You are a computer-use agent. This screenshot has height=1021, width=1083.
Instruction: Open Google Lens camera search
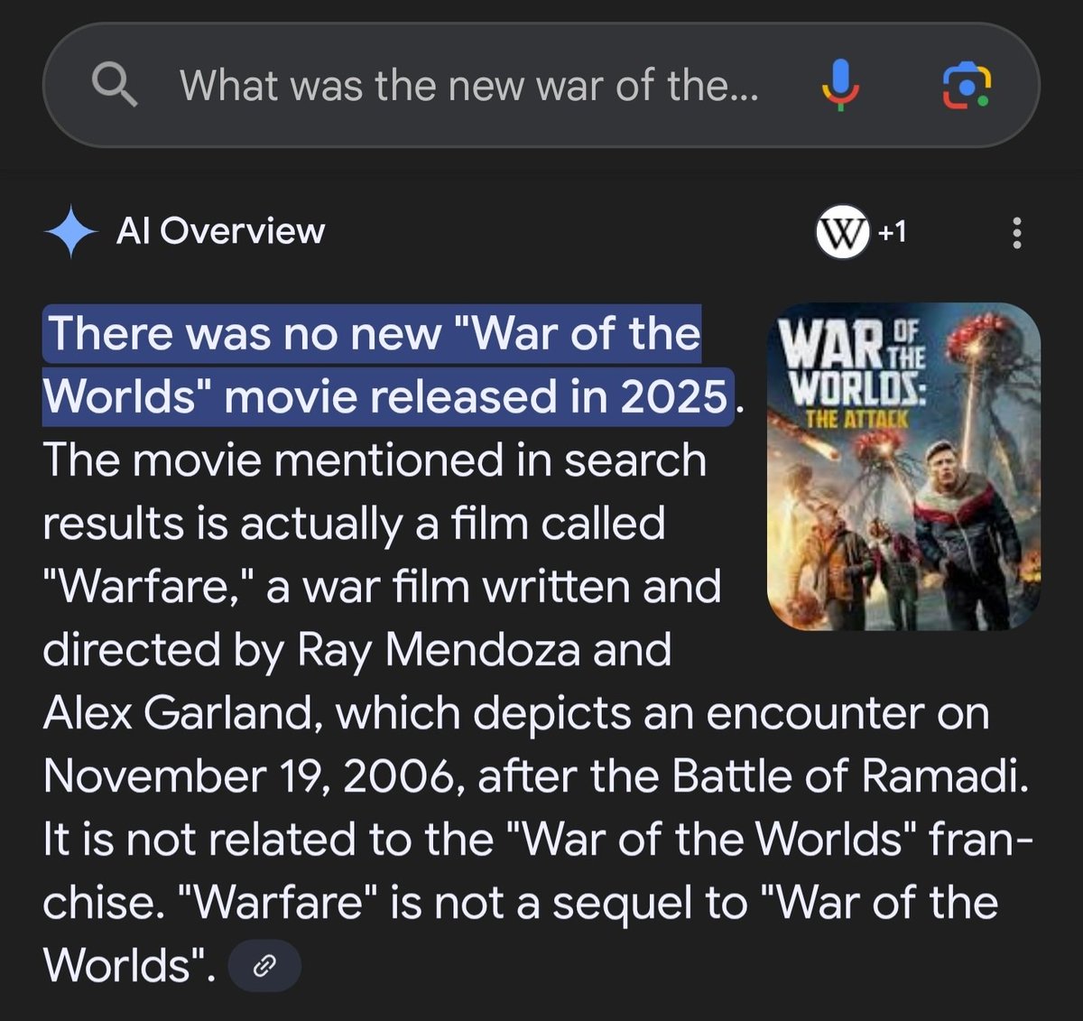point(966,87)
